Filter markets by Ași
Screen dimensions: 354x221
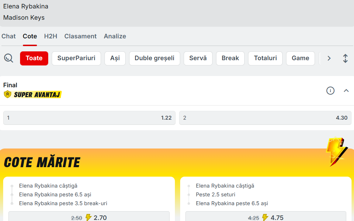coord(115,58)
